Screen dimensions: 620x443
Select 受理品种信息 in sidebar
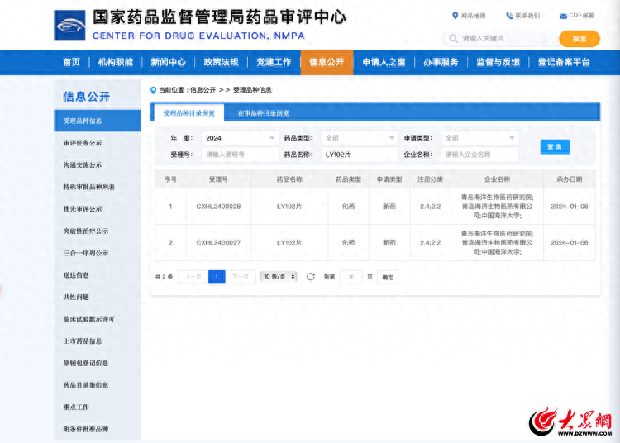tap(98, 121)
